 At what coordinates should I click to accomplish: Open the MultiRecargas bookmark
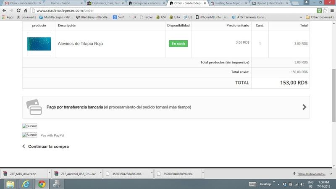tap(56, 17)
